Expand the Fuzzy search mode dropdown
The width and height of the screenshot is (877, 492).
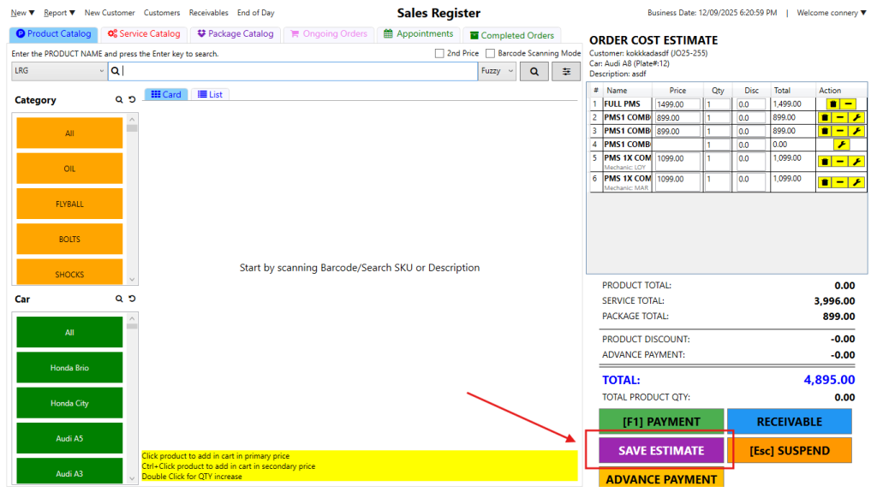(x=498, y=72)
